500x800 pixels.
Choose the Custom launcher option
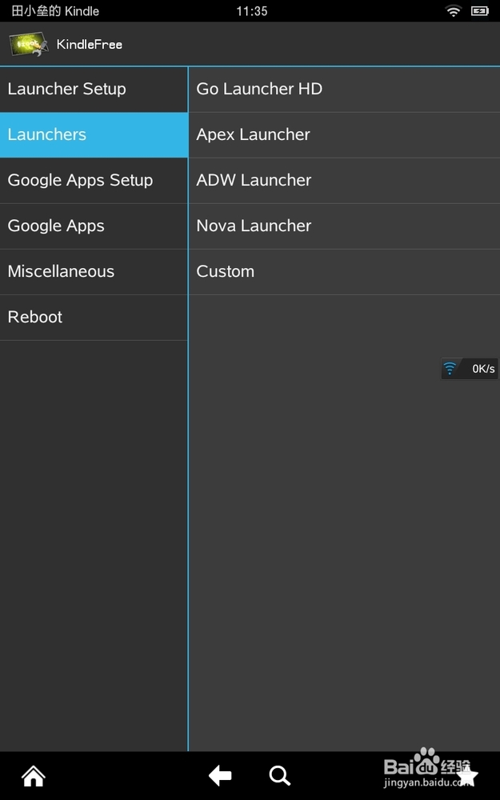point(344,271)
